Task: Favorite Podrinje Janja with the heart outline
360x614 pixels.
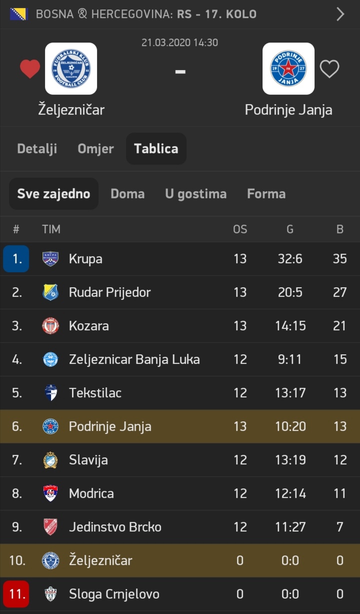Action: pyautogui.click(x=329, y=69)
